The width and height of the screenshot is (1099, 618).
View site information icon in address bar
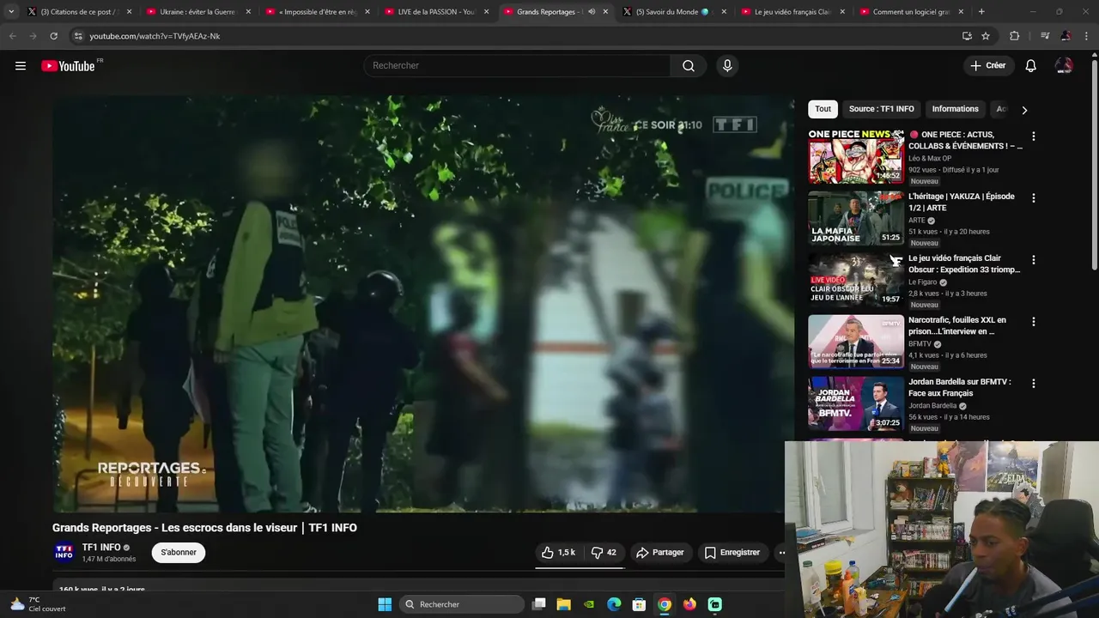point(78,36)
